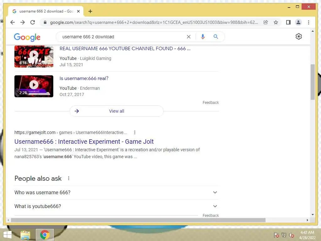
Task: Click Enderman channel name
Action: 90,88
